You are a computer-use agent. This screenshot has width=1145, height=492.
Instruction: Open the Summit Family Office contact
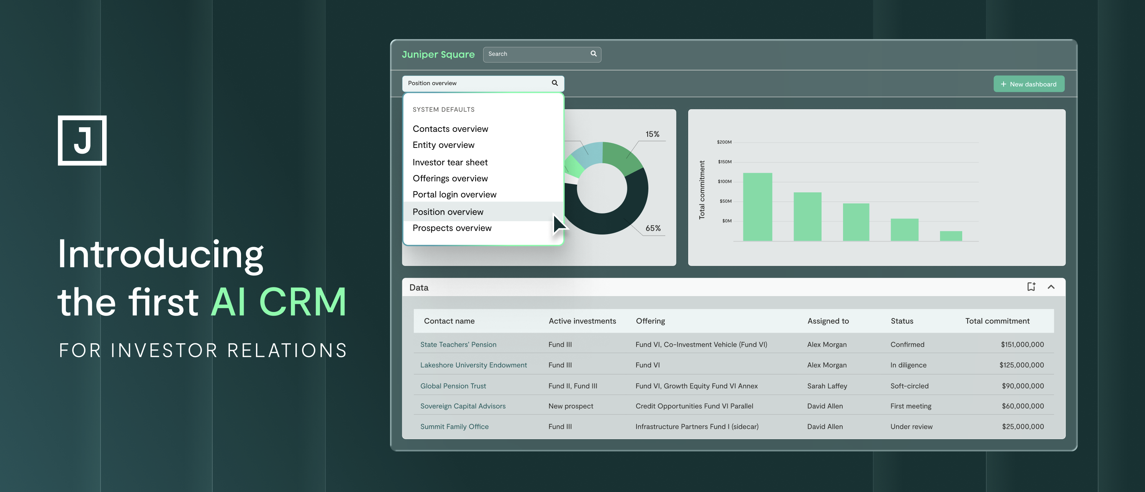pyautogui.click(x=454, y=426)
